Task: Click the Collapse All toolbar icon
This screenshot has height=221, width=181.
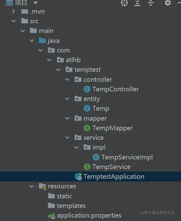Action: (151, 3)
